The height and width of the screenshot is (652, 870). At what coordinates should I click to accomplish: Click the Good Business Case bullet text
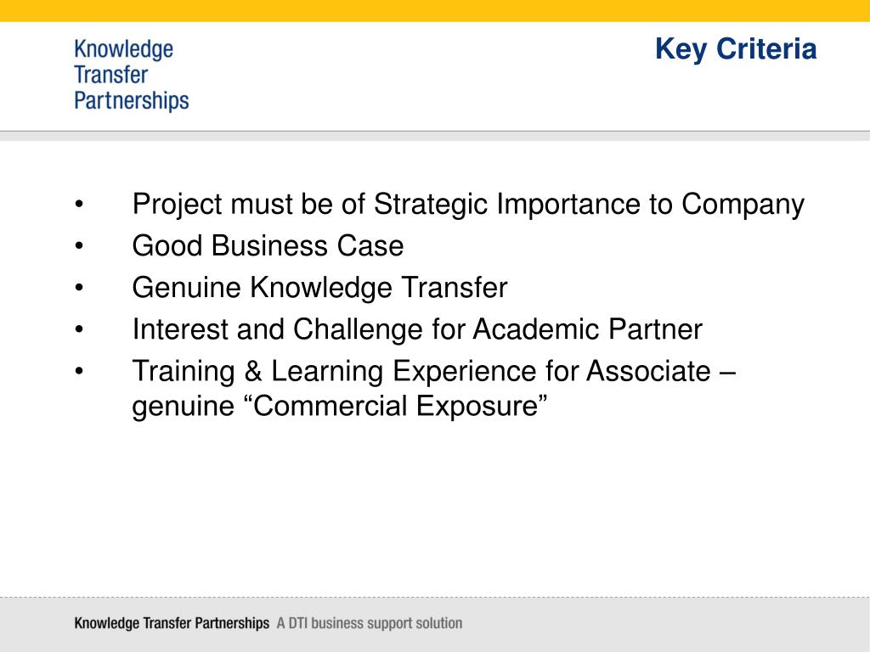(268, 245)
